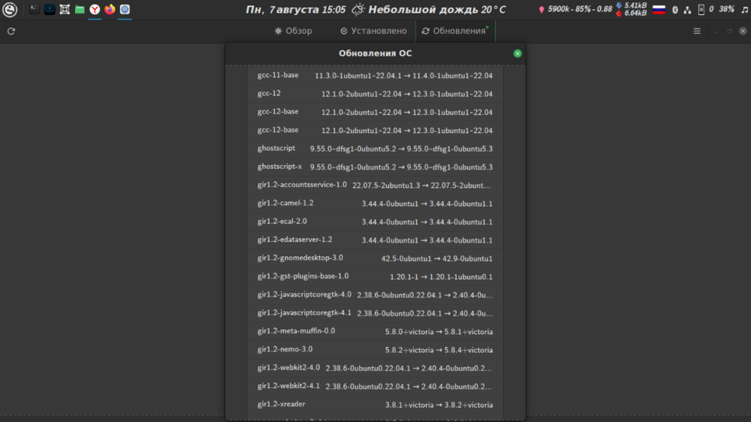Open the music note sound applet

tap(744, 10)
